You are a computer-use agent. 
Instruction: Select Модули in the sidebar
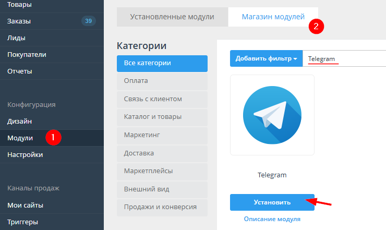(52, 138)
